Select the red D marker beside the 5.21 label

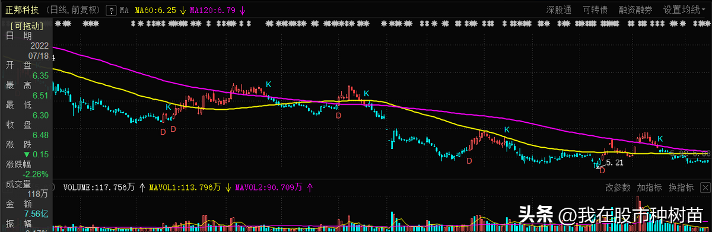pos(602,170)
